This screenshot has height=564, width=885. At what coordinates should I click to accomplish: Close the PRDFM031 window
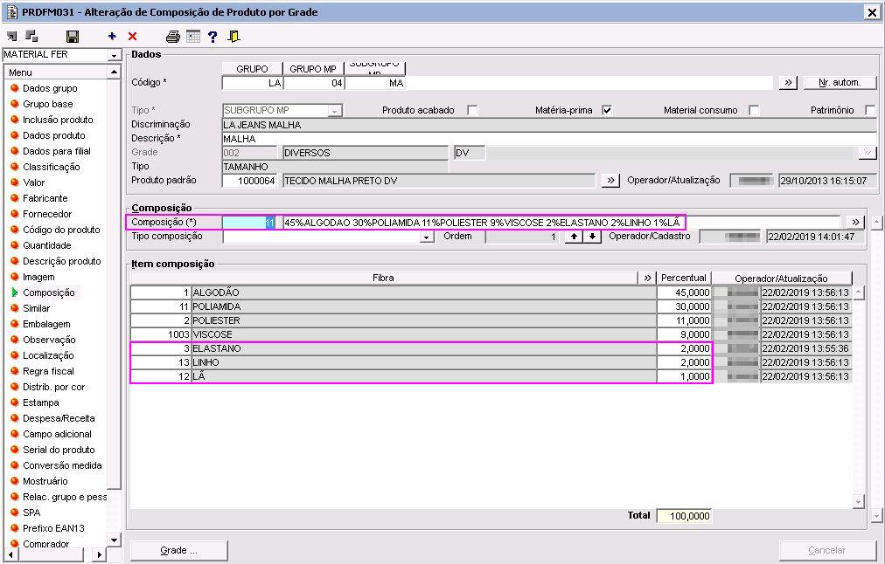coord(872,12)
